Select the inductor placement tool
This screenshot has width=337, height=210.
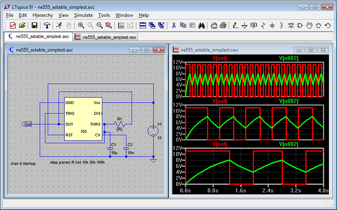(282, 26)
